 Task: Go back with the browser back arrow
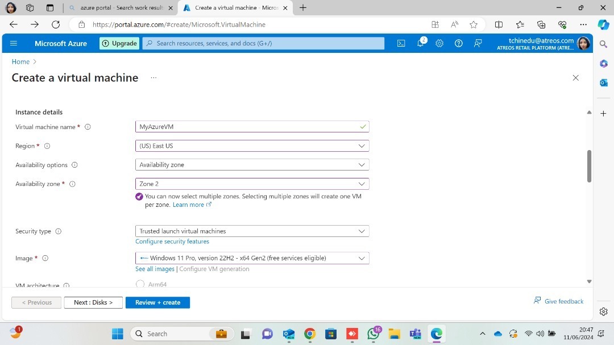pyautogui.click(x=13, y=24)
